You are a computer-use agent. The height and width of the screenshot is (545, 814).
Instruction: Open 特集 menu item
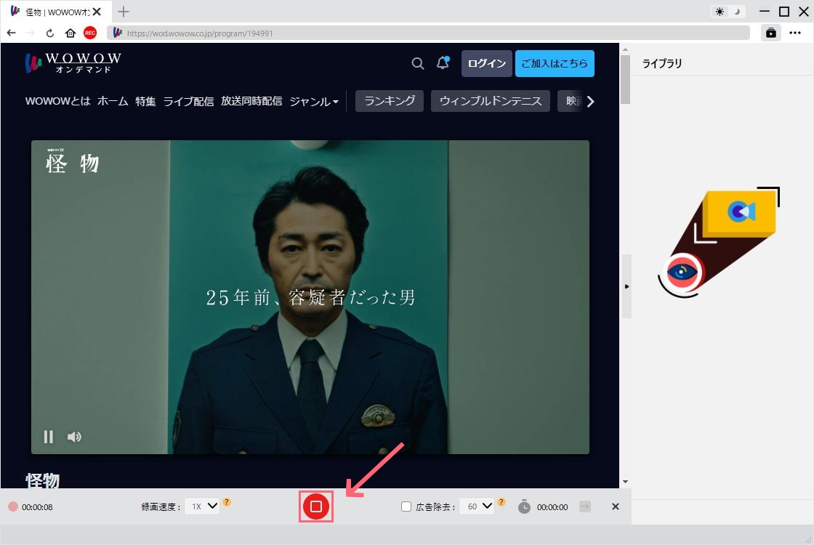pyautogui.click(x=145, y=101)
